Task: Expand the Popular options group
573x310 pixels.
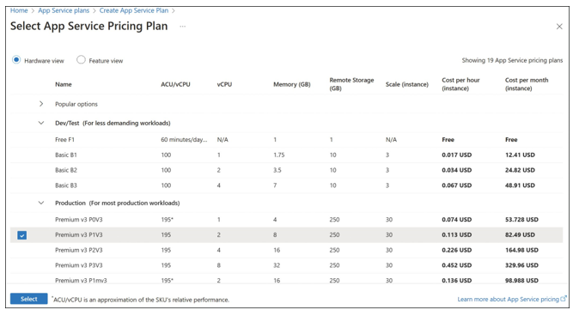Action: 41,104
